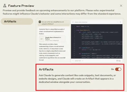The height and width of the screenshot is (92, 127).
Task: Click the Artifacts heading in settings card
Action: point(46,69)
